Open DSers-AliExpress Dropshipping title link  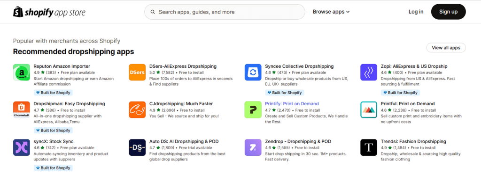pos(183,66)
